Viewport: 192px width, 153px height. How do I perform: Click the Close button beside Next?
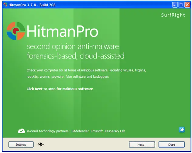[171, 144]
